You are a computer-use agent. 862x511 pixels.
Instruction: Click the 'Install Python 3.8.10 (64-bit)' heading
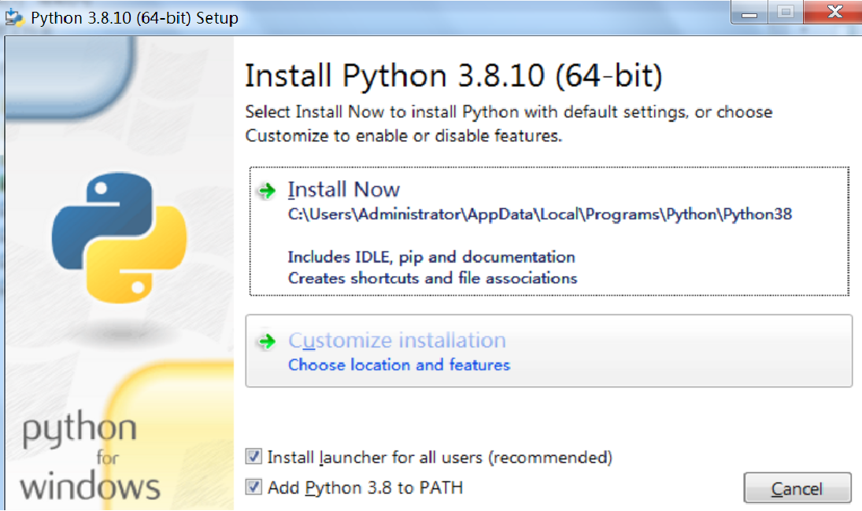coord(453,75)
